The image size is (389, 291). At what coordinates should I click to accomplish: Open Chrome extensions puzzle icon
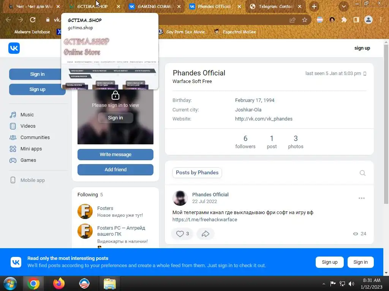pyautogui.click(x=344, y=20)
